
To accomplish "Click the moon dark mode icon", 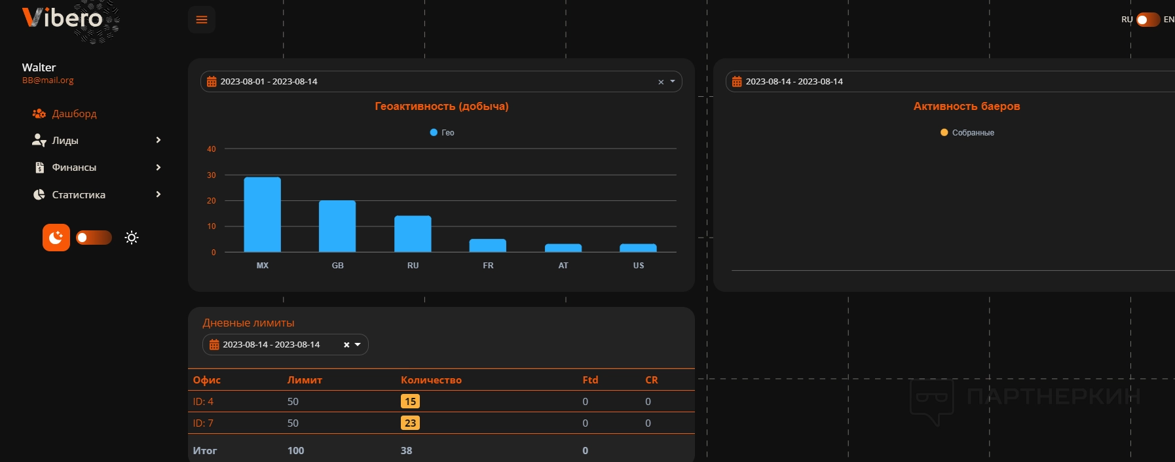I will pyautogui.click(x=56, y=238).
